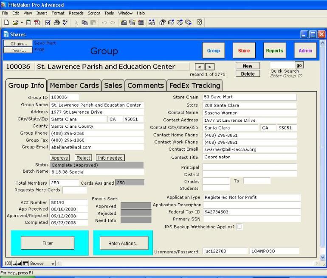This screenshot has width=327, height=278.
Task: Click the Store navigation button
Action: [244, 51]
